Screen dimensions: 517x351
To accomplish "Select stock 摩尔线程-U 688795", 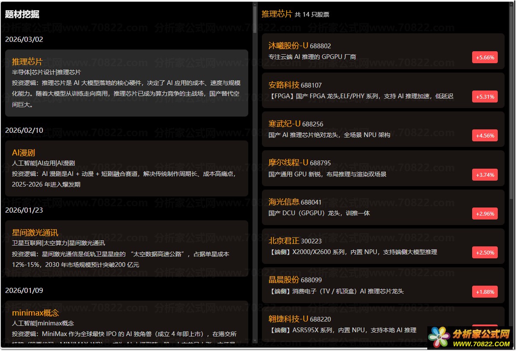I will [x=383, y=168].
